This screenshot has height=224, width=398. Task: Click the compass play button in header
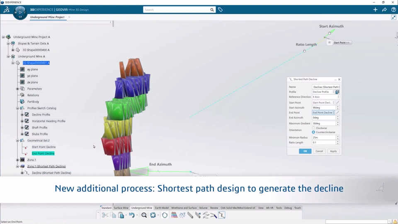[20, 12]
